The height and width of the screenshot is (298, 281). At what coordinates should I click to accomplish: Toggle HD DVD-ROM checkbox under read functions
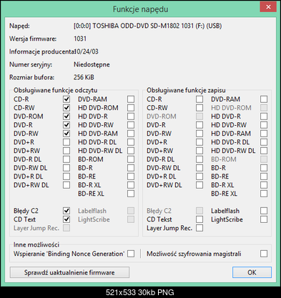coord(131,108)
